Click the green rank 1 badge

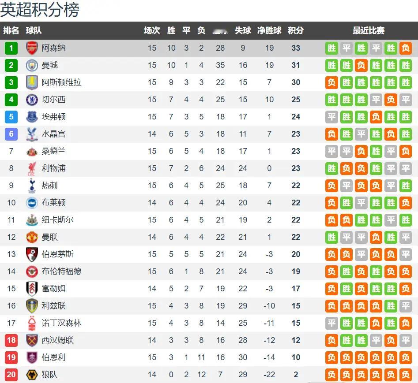tap(11, 48)
